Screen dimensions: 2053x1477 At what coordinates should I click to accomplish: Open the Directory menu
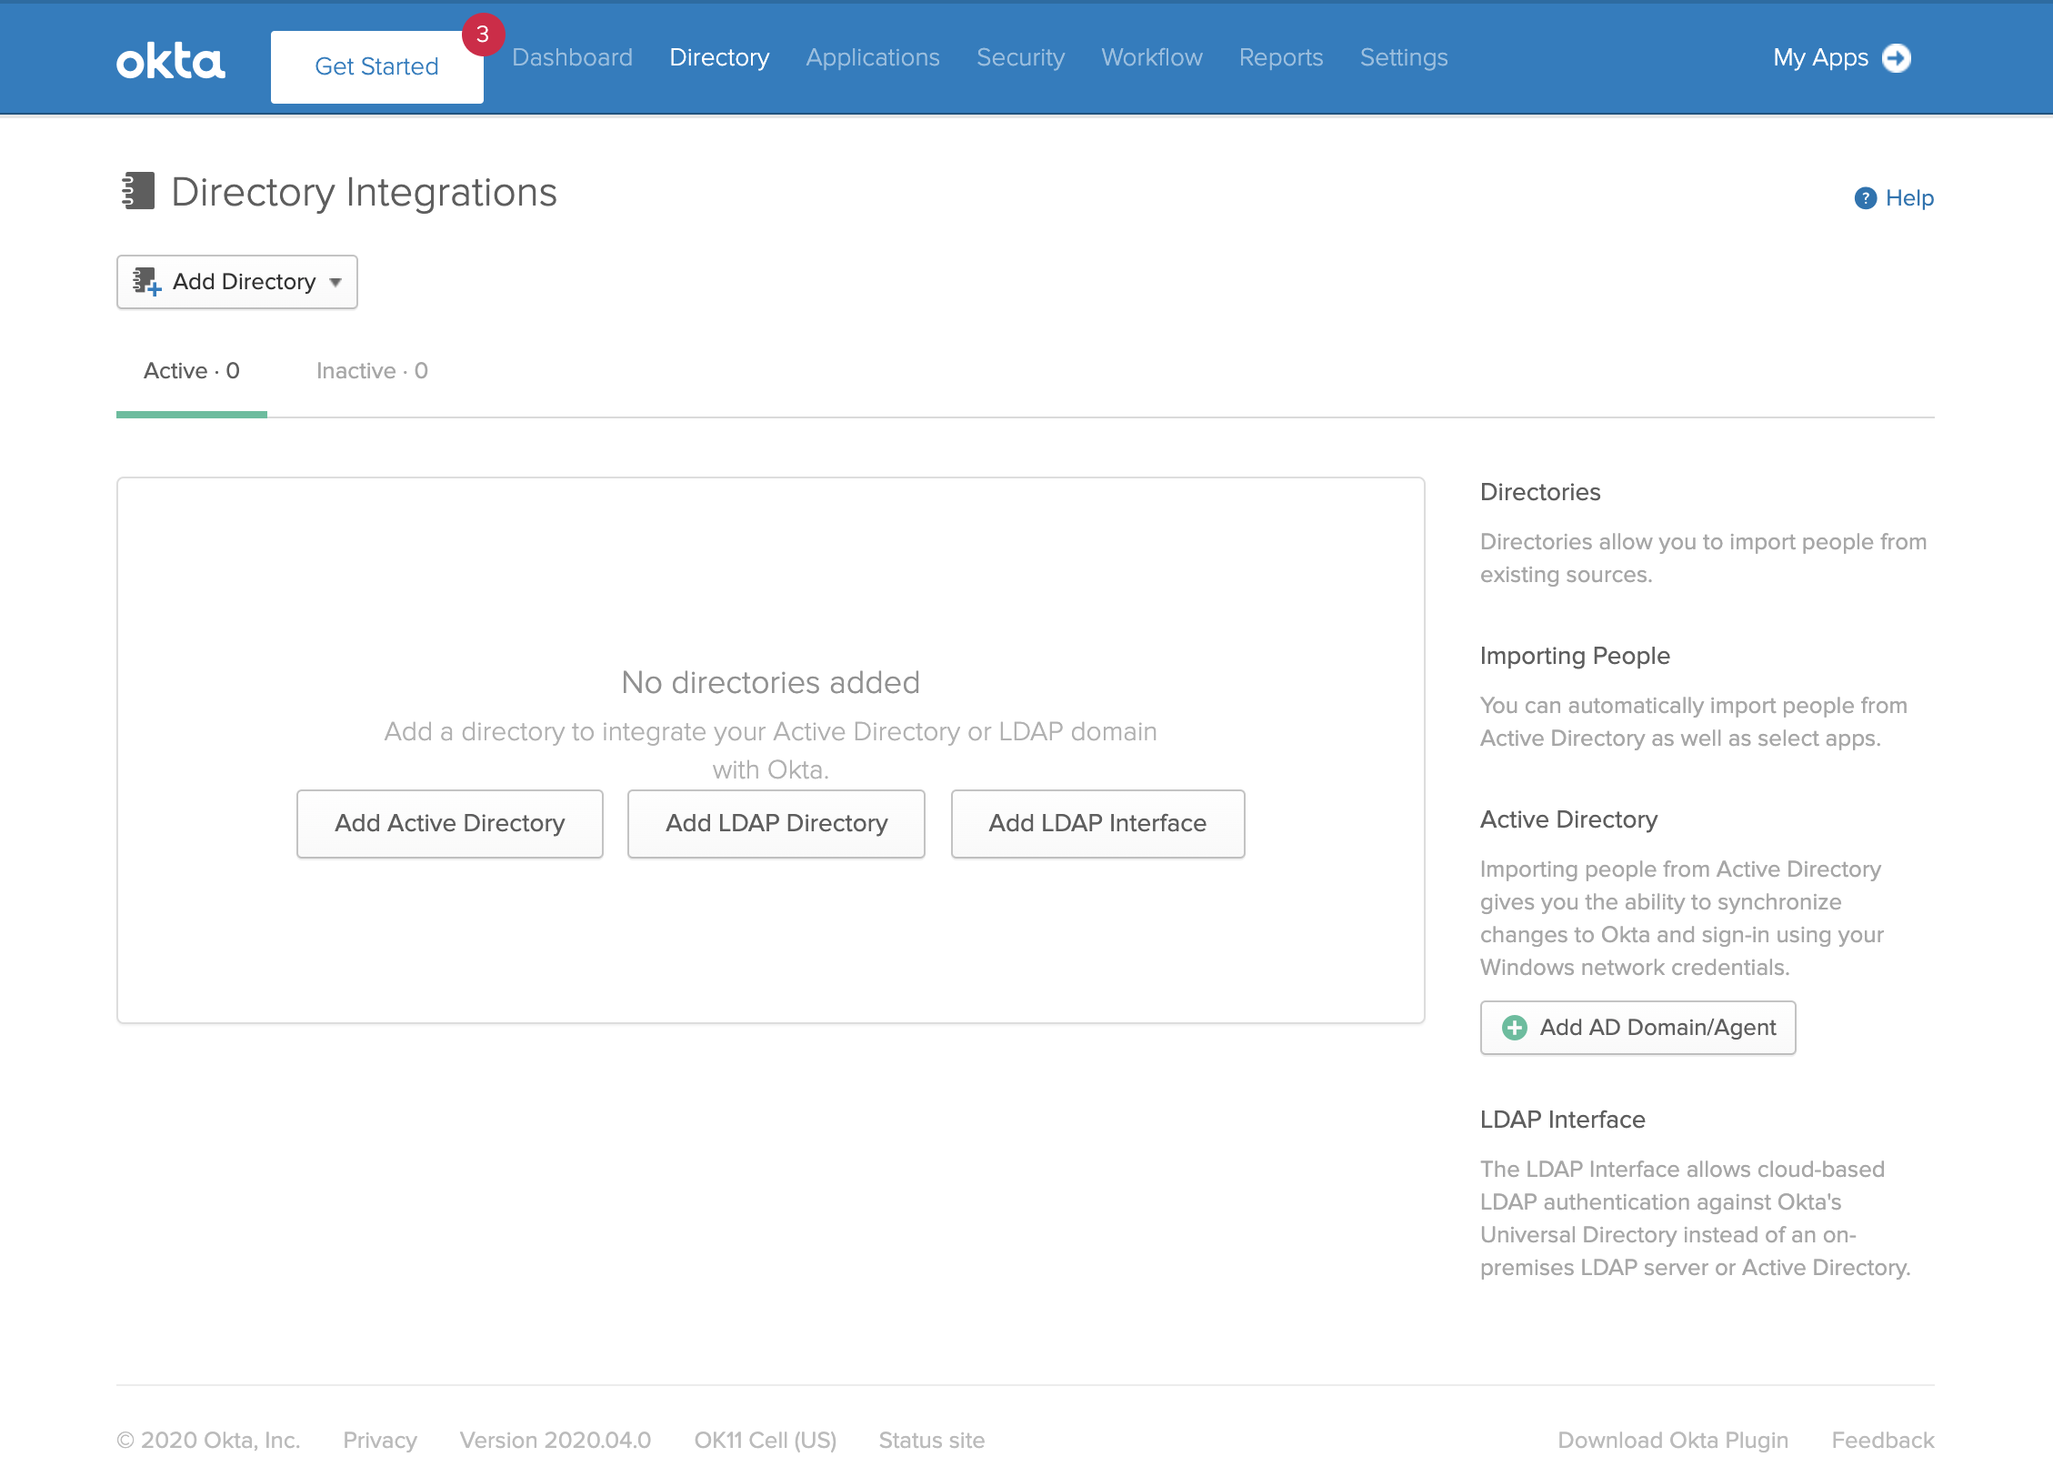point(719,57)
